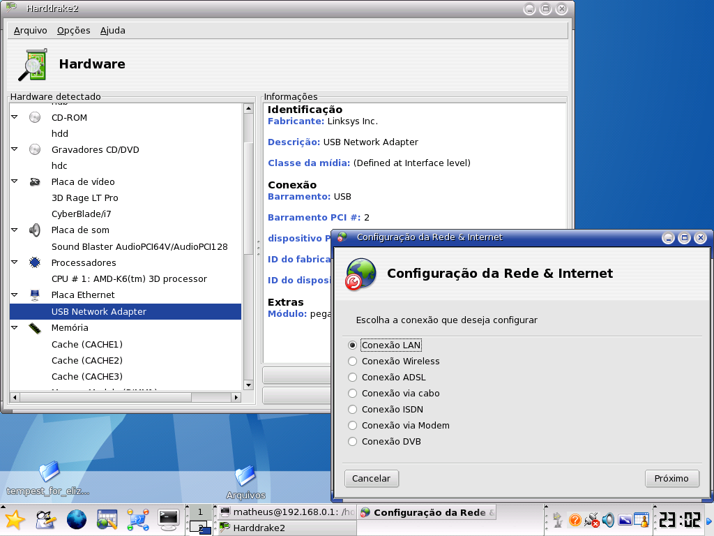Click the clock showing 23:02
Screen dimensions: 714x536
(x=679, y=520)
